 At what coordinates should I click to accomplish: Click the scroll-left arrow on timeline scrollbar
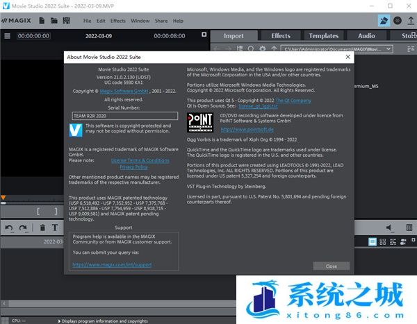(4, 303)
